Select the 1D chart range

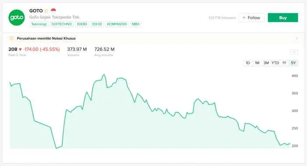pyautogui.click(x=248, y=63)
